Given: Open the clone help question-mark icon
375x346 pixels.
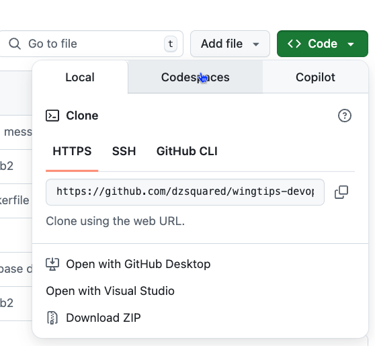Looking at the screenshot, I should point(345,116).
